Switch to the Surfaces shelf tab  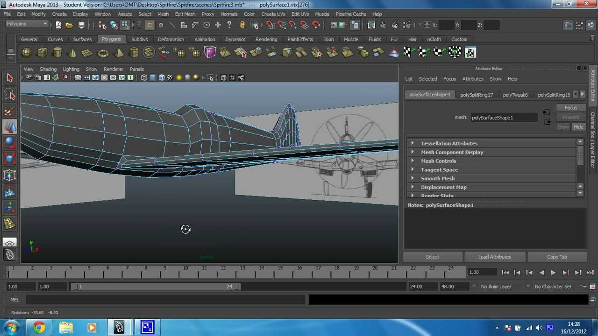tap(82, 39)
